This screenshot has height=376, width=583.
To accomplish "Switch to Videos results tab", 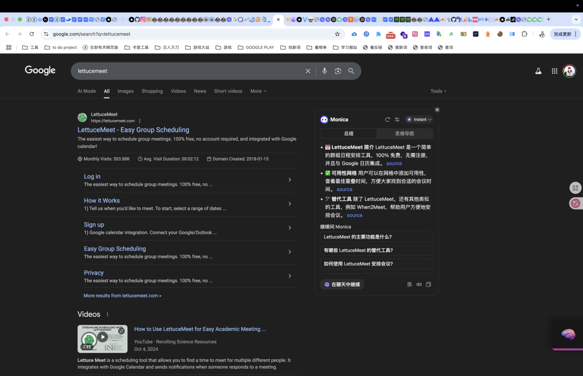I will click(178, 91).
